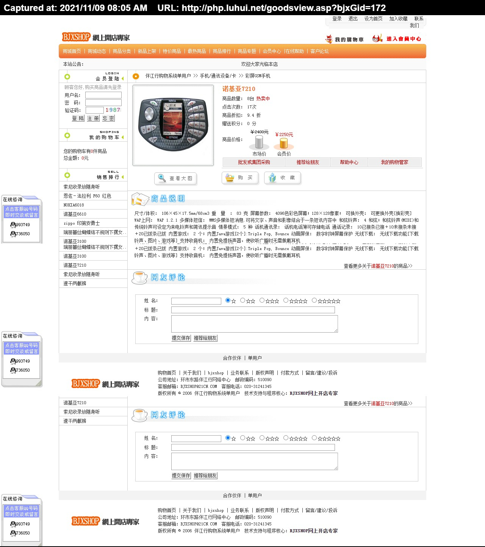The width and height of the screenshot is (485, 547).
Task: Open 客户论坛 in the navigation bar
Action: 320,52
